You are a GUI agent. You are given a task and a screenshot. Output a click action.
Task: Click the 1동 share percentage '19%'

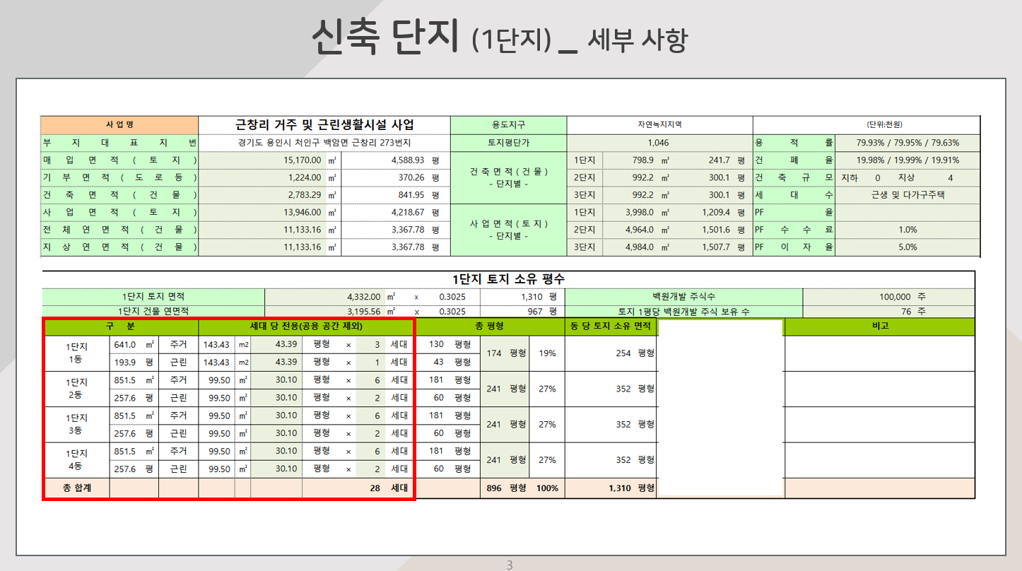click(x=547, y=353)
